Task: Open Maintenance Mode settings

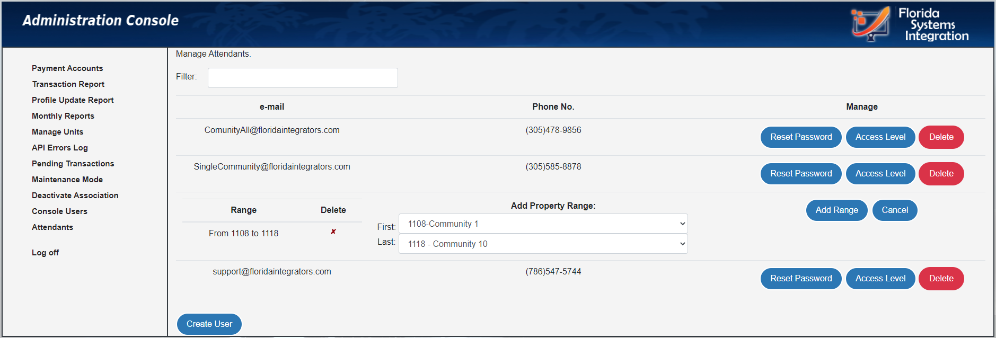Action: [x=67, y=180]
